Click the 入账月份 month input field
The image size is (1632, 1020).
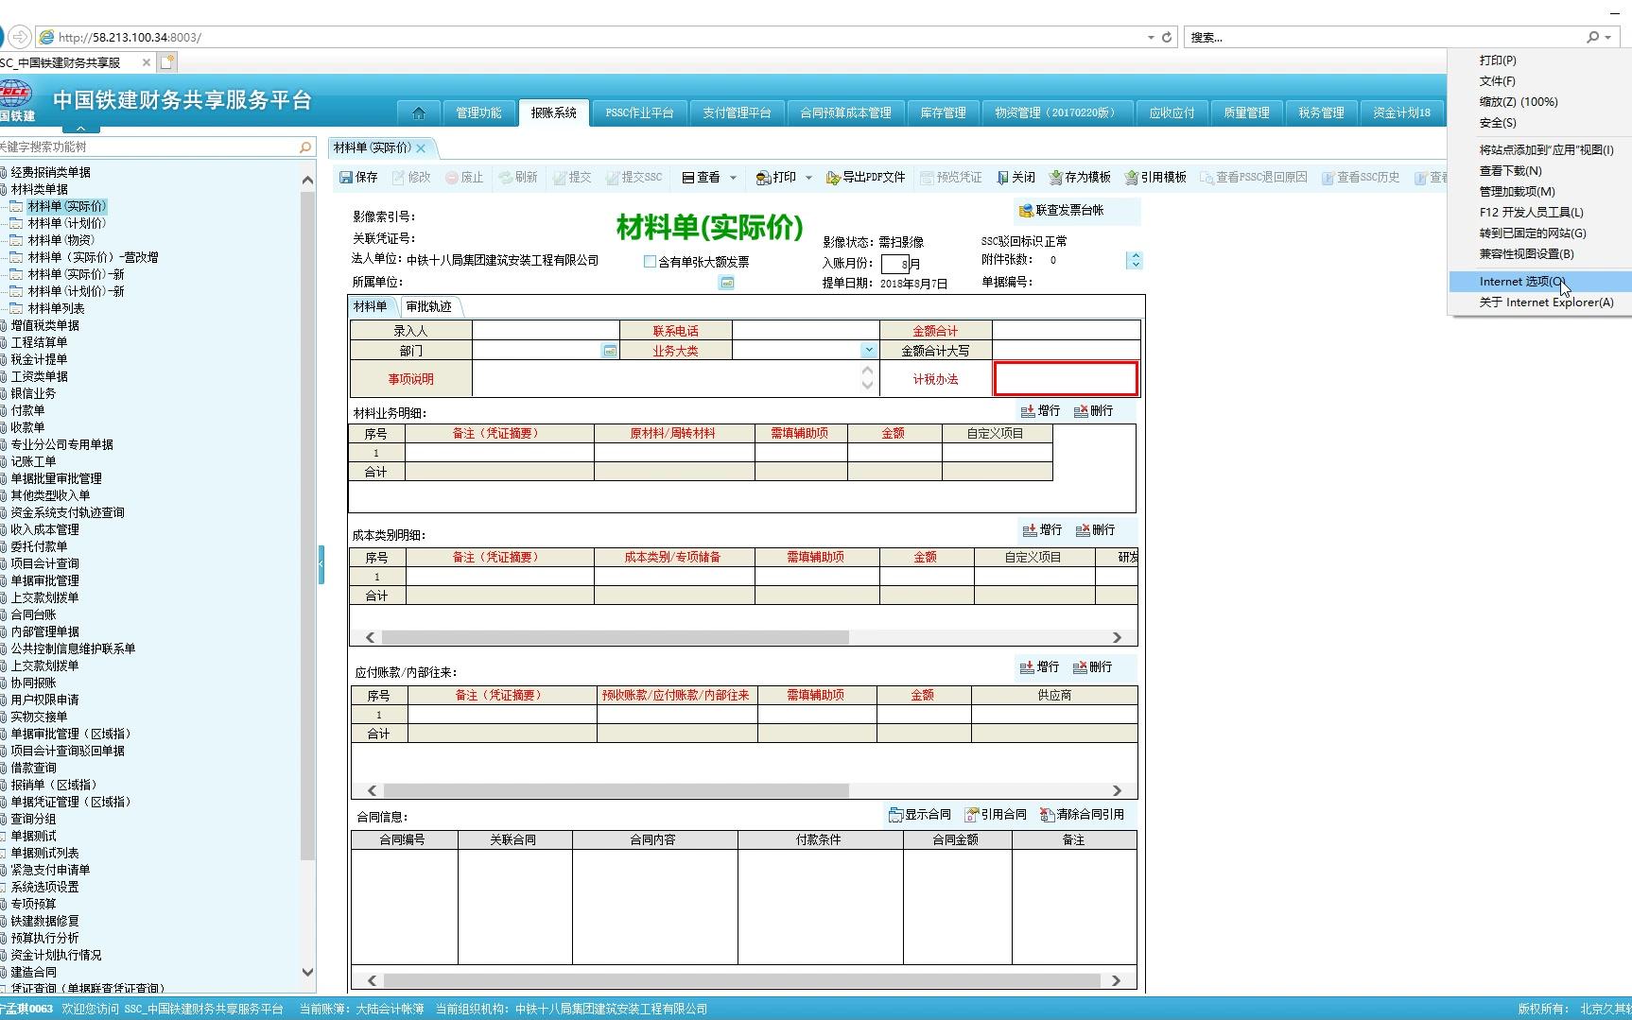point(895,264)
